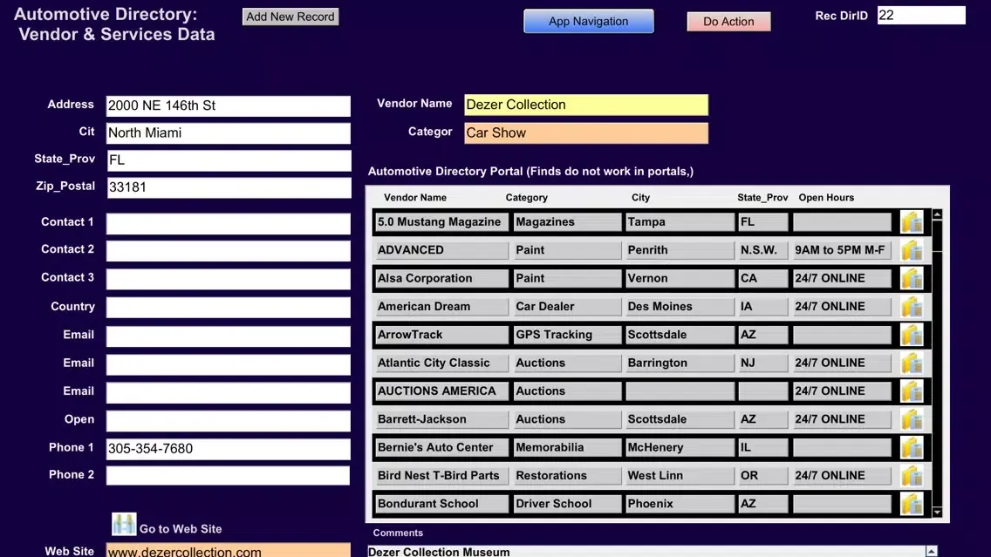Click the building icon in the ADVANCED row
The image size is (991, 557).
point(912,250)
